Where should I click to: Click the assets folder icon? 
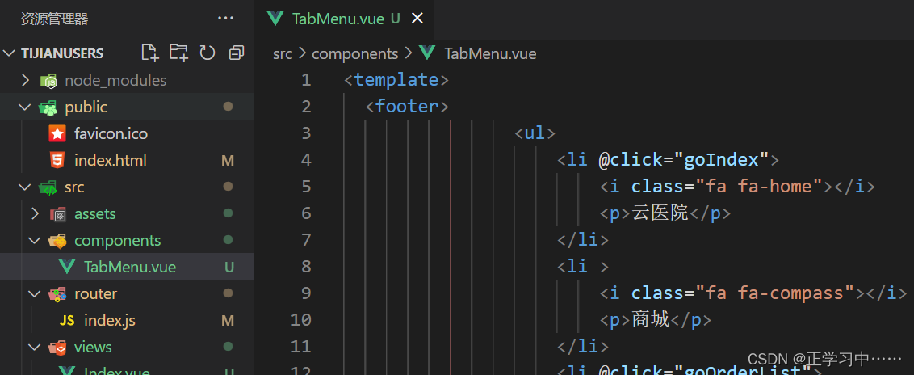(57, 214)
